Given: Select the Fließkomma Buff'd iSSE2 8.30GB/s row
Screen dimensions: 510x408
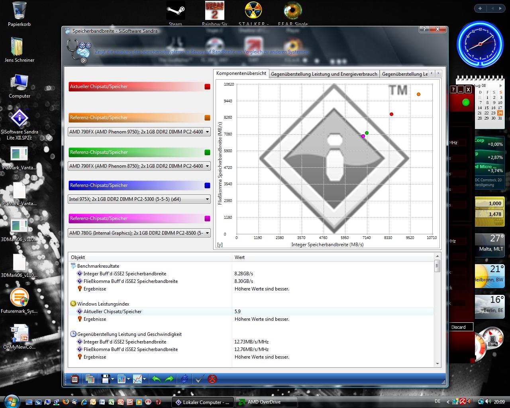Looking at the screenshot, I should point(251,281).
